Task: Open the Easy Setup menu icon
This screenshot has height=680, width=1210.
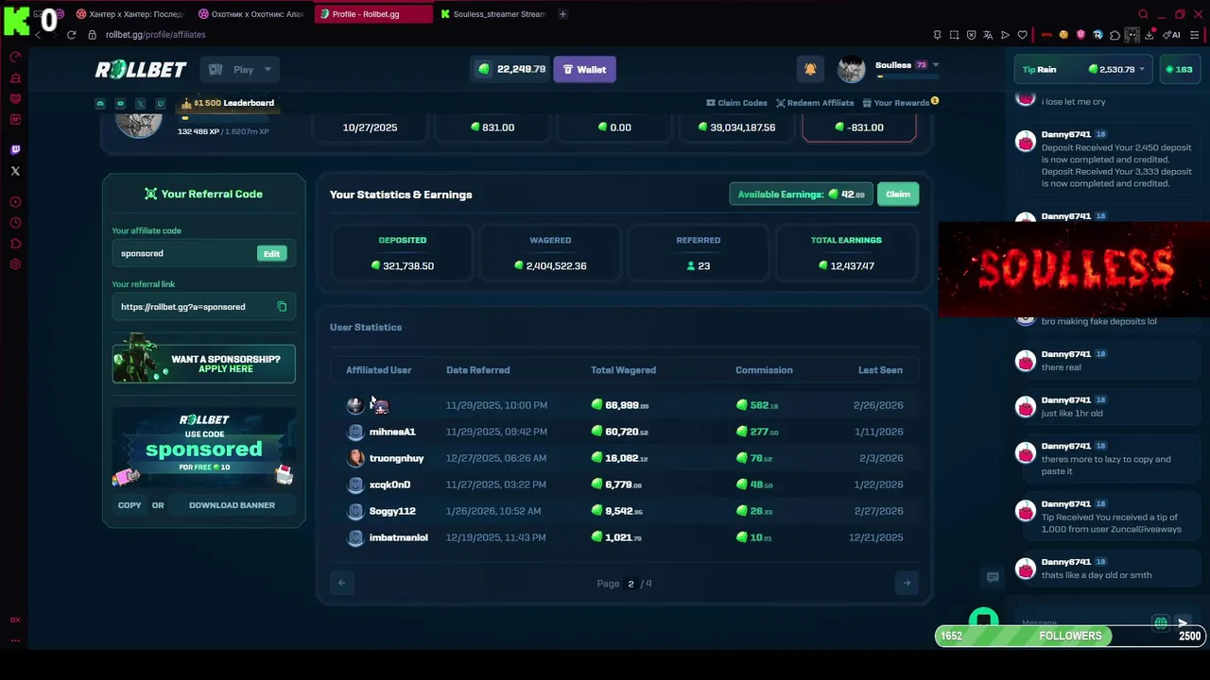Action: tap(1197, 35)
